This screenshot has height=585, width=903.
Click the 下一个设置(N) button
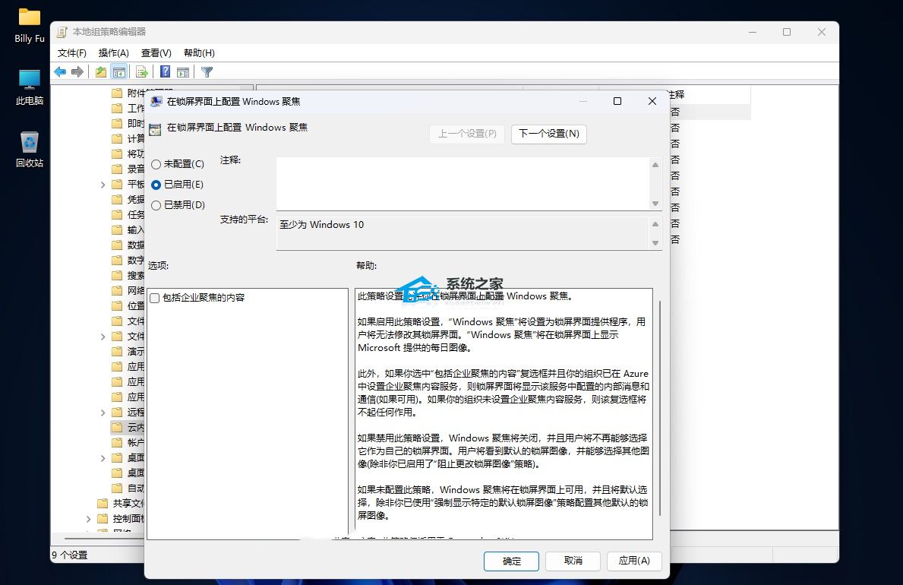[549, 134]
